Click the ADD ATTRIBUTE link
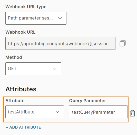Screen dimensions: 137x135 pos(23,127)
